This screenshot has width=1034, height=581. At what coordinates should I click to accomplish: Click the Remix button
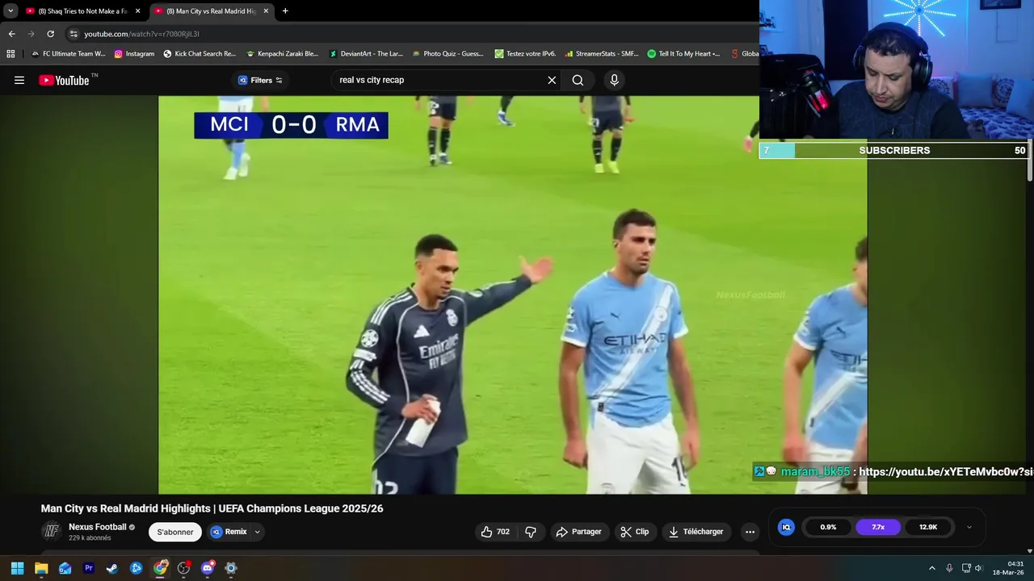point(229,532)
